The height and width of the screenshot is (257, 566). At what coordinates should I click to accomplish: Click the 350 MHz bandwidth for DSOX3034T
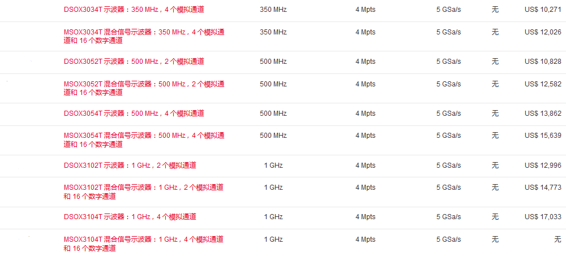click(273, 10)
